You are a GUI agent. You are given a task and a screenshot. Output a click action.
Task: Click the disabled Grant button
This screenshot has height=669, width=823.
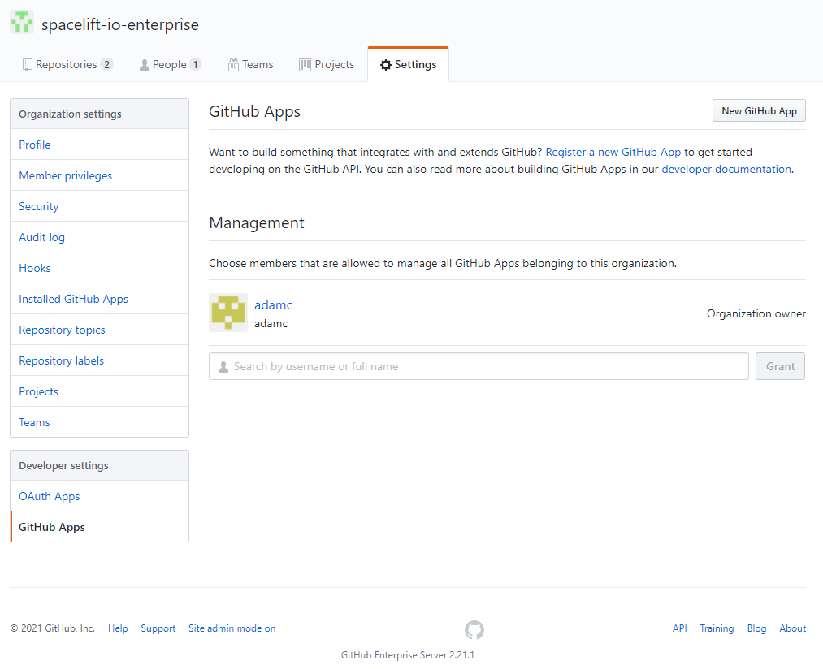tap(780, 366)
